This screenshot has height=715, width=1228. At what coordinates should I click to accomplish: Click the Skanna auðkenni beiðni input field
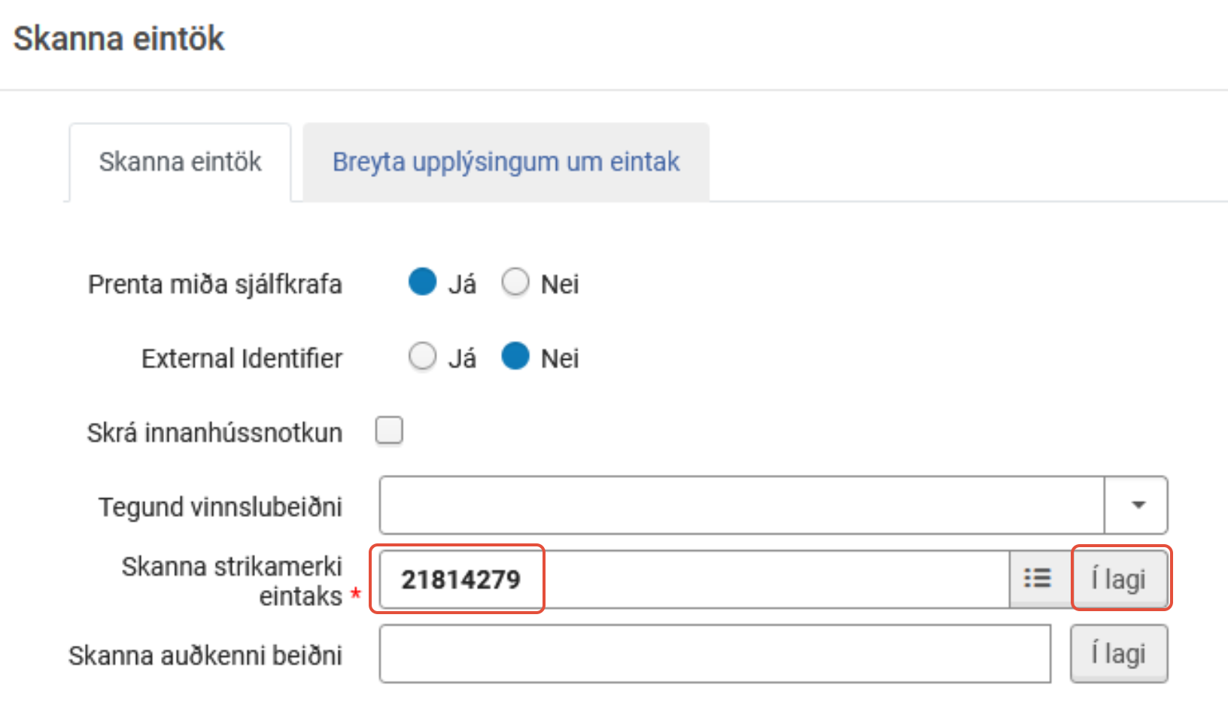pyautogui.click(x=715, y=653)
